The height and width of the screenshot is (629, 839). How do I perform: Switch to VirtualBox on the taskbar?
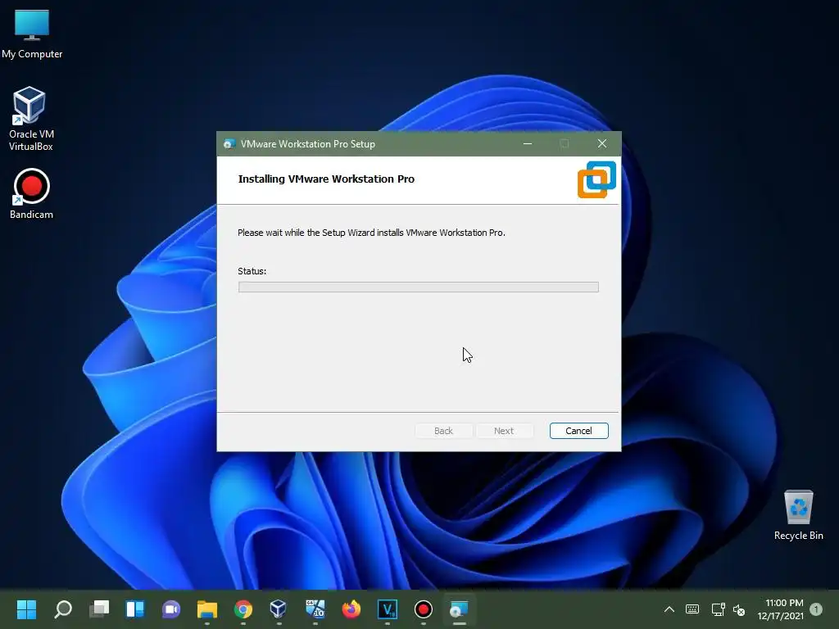click(279, 609)
